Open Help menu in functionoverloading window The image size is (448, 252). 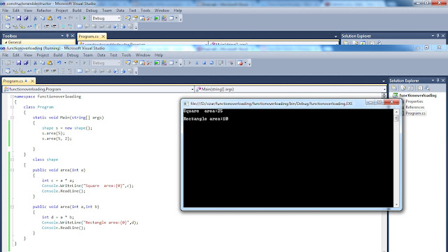(x=159, y=55)
